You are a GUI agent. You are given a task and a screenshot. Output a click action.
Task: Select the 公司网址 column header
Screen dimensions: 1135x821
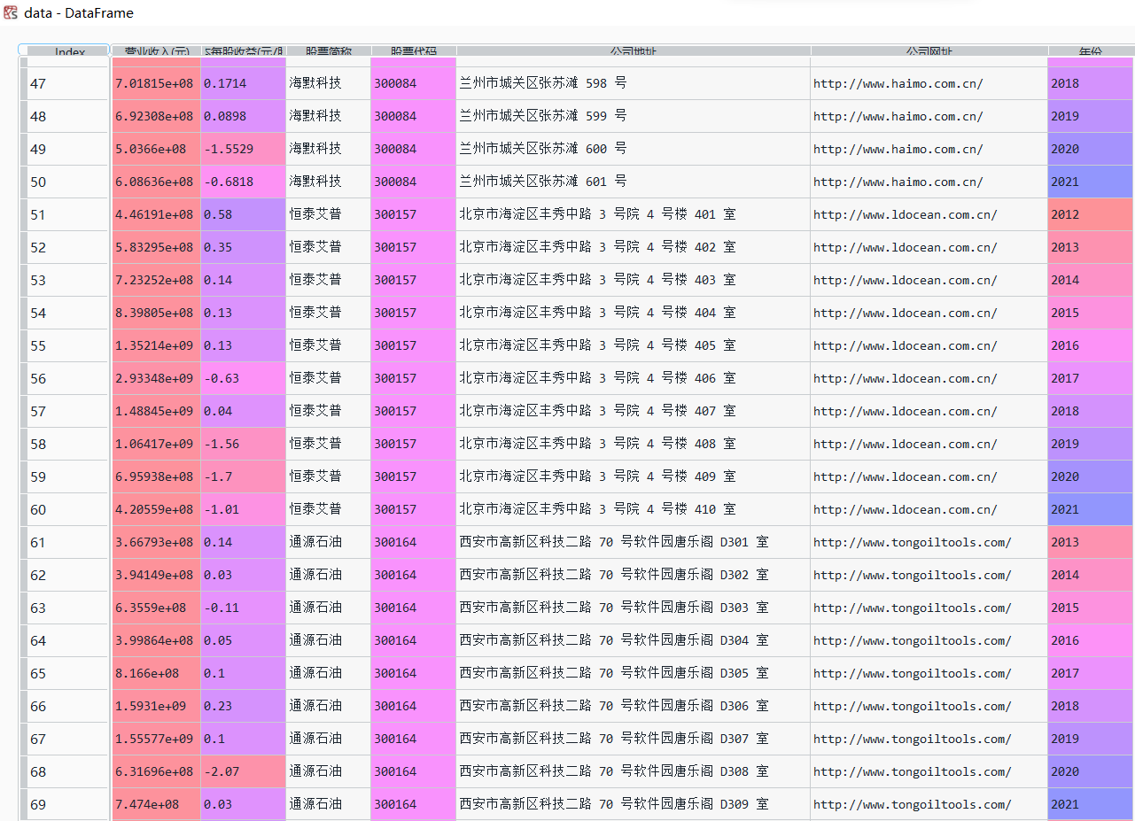(929, 51)
